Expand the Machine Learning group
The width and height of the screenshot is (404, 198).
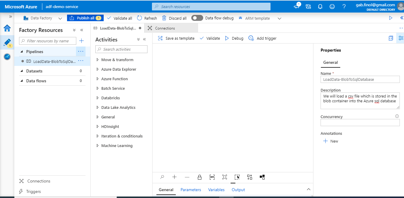pos(98,146)
